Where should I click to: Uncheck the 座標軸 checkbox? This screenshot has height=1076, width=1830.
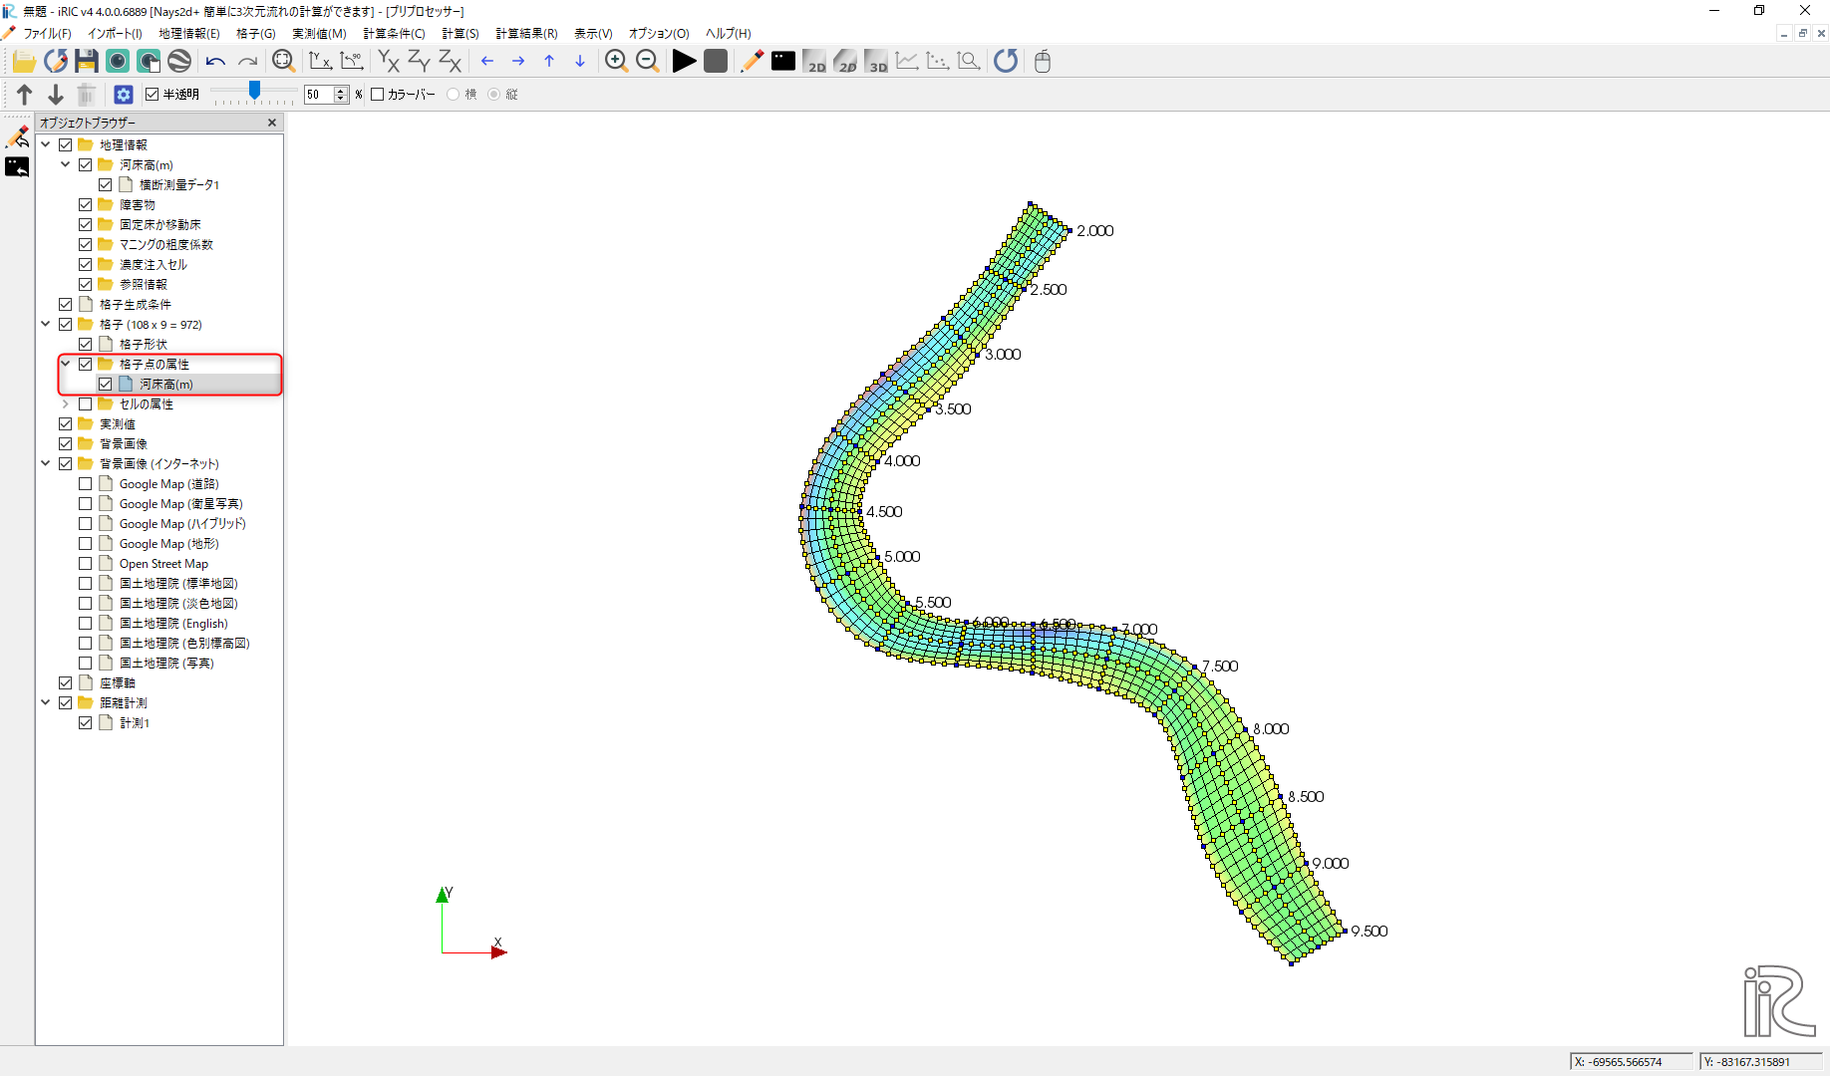pos(66,682)
